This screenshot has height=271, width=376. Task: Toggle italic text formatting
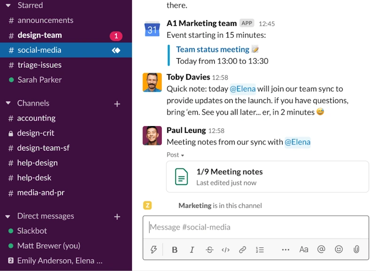(192, 250)
